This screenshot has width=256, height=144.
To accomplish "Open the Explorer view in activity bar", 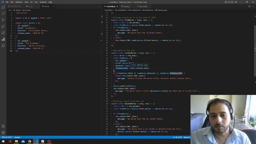I will point(3,7).
